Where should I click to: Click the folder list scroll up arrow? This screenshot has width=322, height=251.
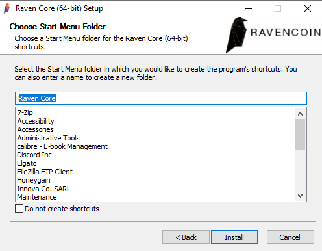pyautogui.click(x=300, y=114)
